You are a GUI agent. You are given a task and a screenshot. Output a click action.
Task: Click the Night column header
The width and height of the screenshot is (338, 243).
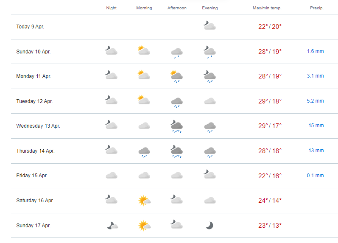click(x=111, y=8)
